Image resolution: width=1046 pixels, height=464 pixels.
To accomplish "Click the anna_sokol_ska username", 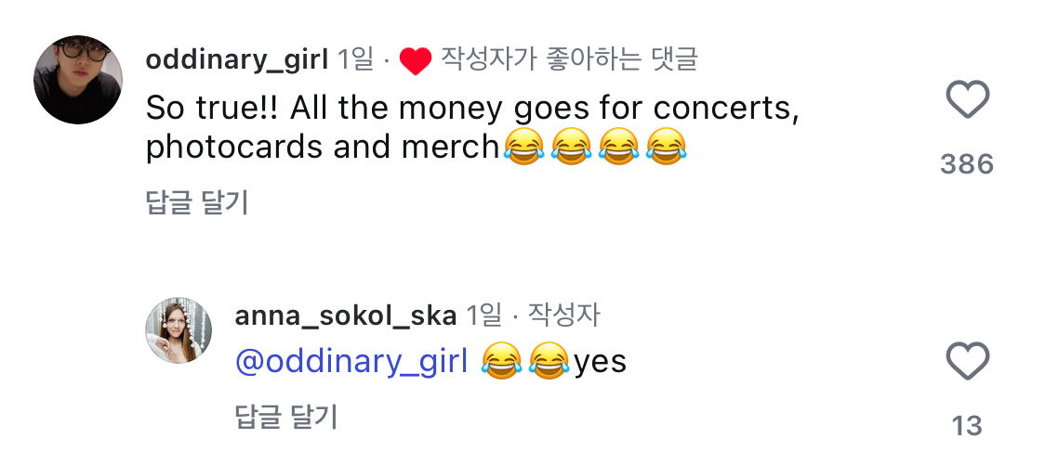I will (345, 316).
